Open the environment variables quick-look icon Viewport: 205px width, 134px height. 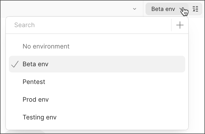(195, 9)
